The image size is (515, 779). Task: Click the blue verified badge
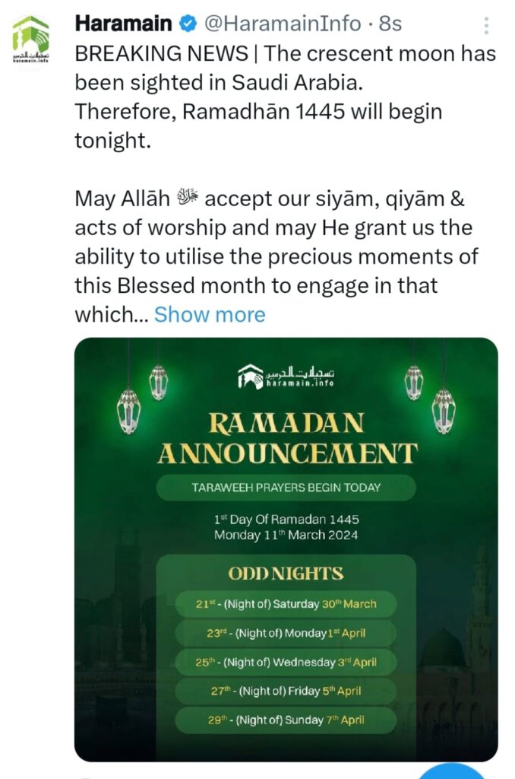pyautogui.click(x=188, y=24)
